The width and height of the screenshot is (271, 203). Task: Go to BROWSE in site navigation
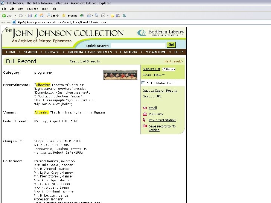click(52, 52)
